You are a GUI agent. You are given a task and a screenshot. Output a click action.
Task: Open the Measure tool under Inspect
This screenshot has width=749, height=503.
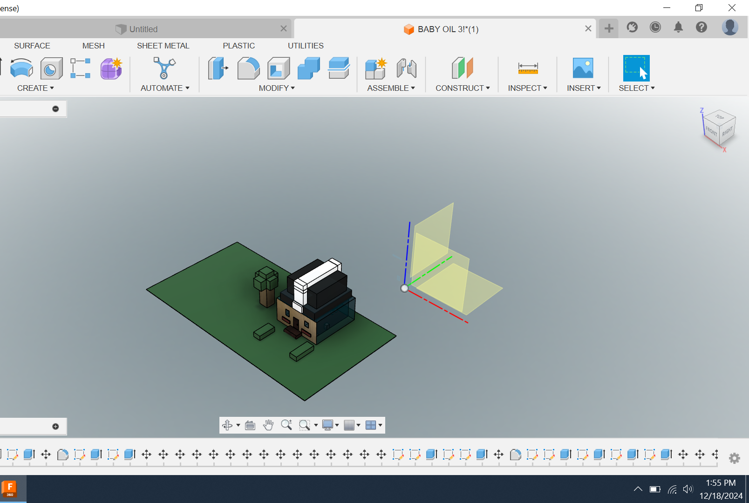(x=528, y=68)
